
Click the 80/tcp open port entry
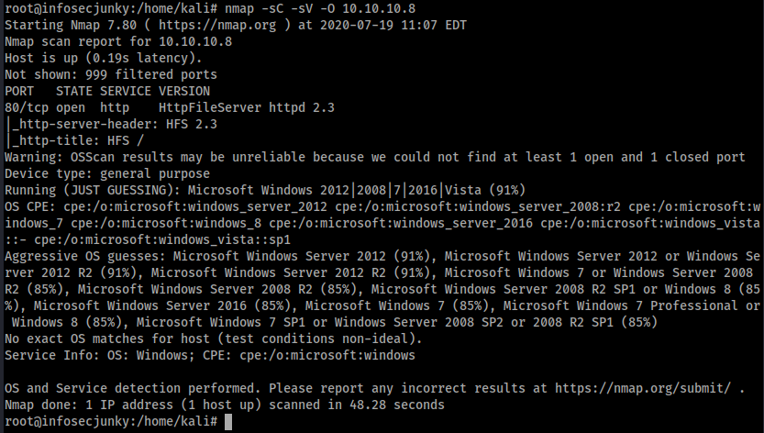(x=45, y=107)
